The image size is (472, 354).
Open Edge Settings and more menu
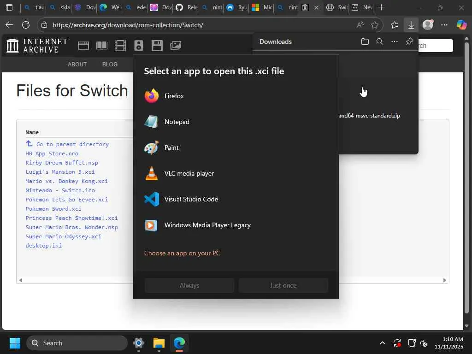click(444, 25)
